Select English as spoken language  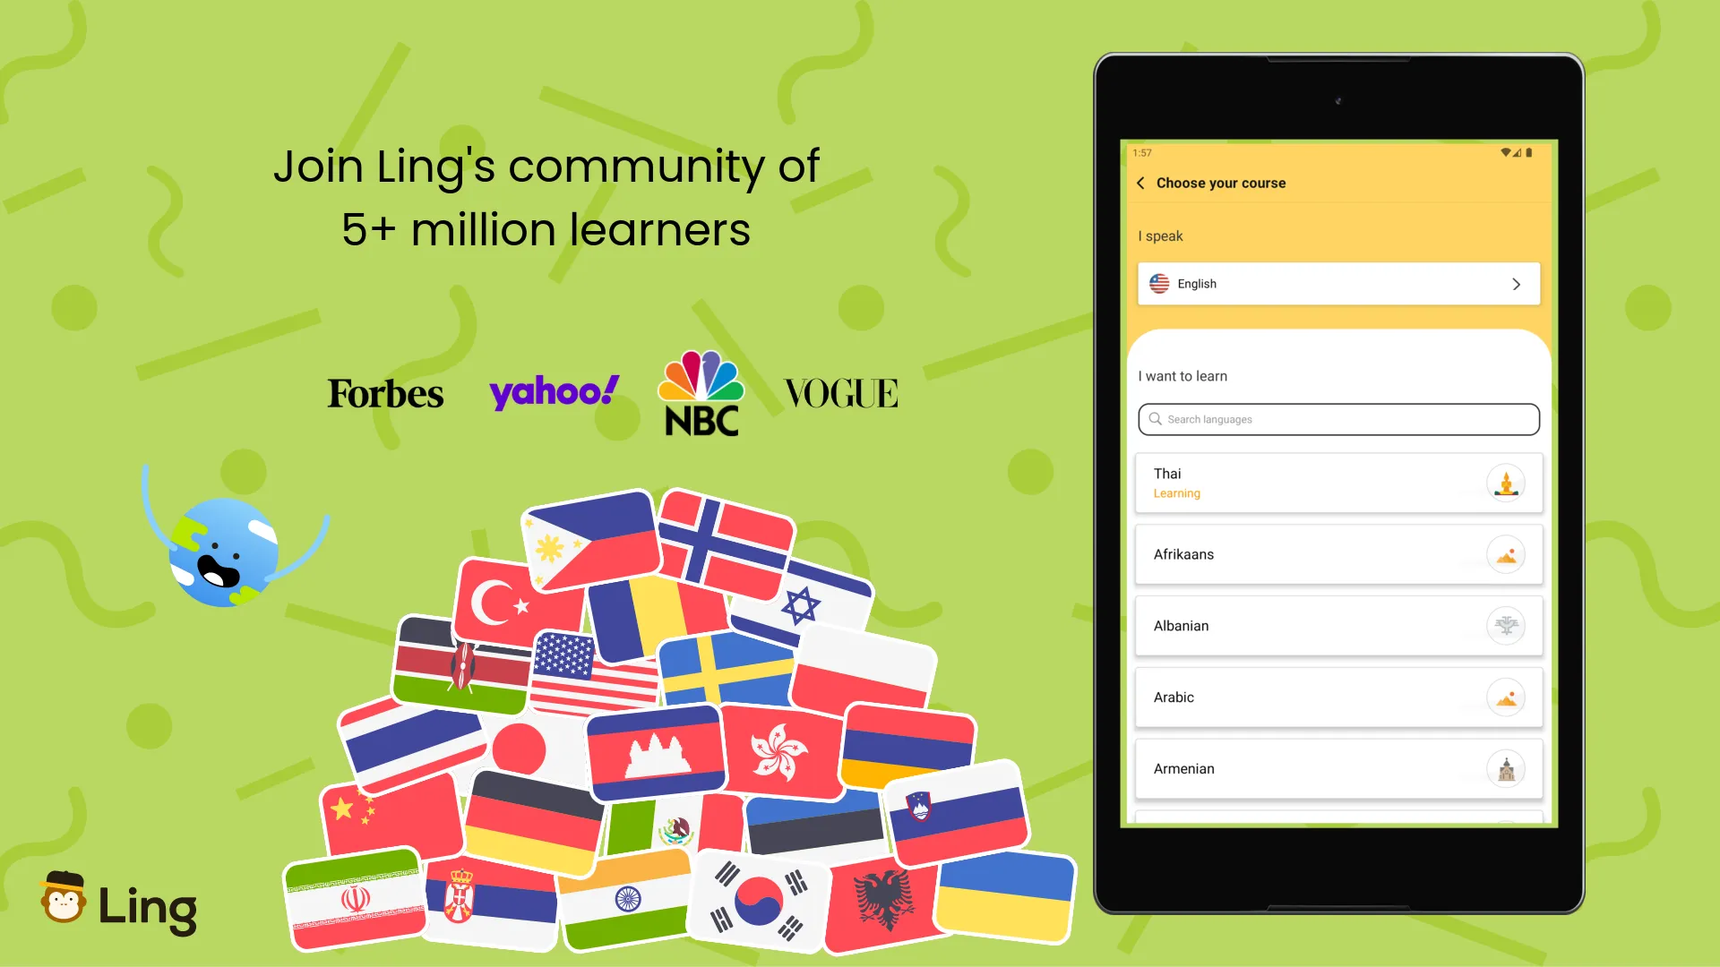tap(1338, 283)
